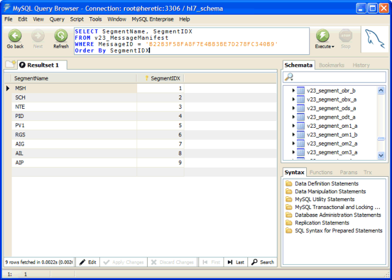Image resolution: width=392 pixels, height=280 pixels.
Task: Sort by SegmentIDX column header
Action: (x=160, y=78)
